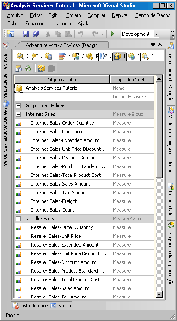Screen dimensions: 177x321
Task: Click the Save All icon
Action: [36, 34]
